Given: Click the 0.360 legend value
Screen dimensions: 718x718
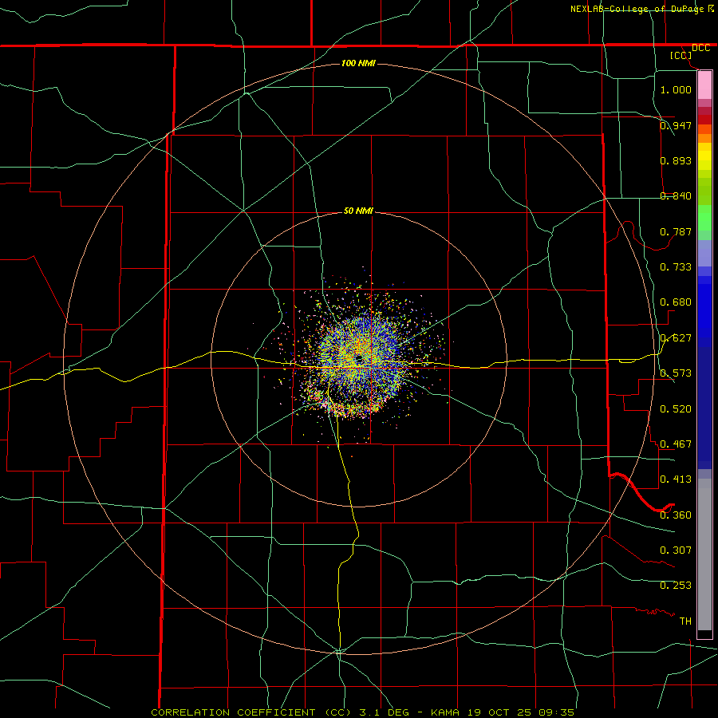Looking at the screenshot, I should [676, 515].
